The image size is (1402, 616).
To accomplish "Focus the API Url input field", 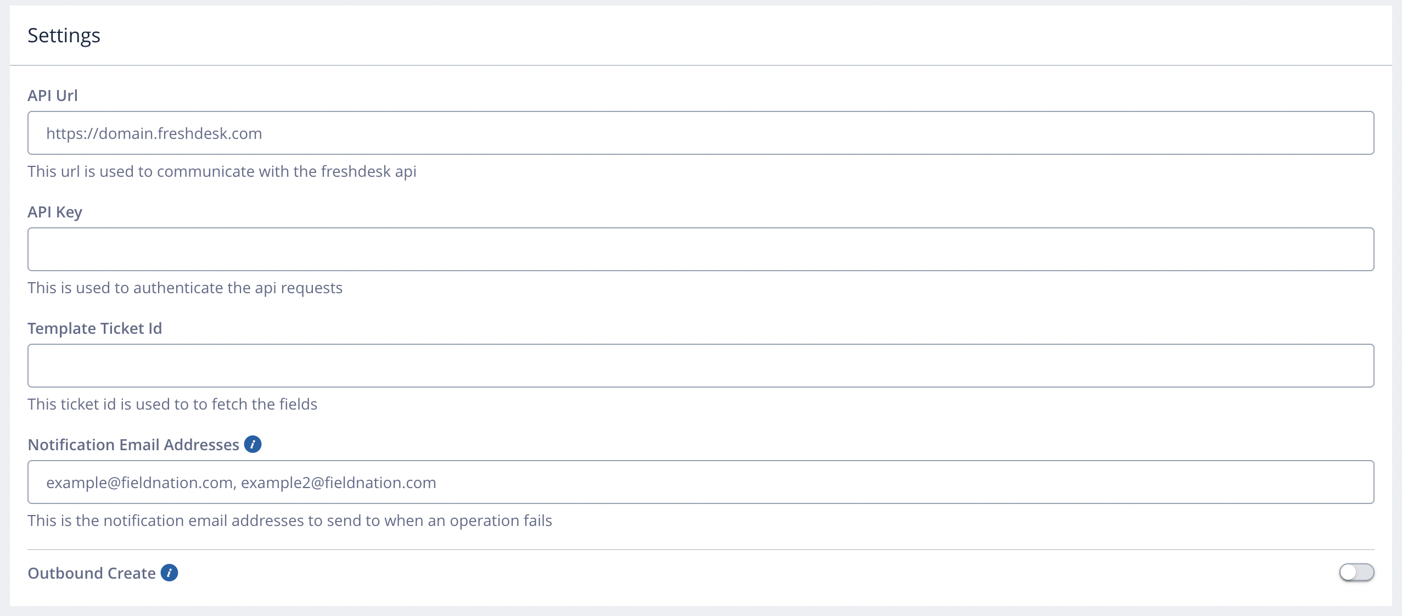I will click(701, 133).
